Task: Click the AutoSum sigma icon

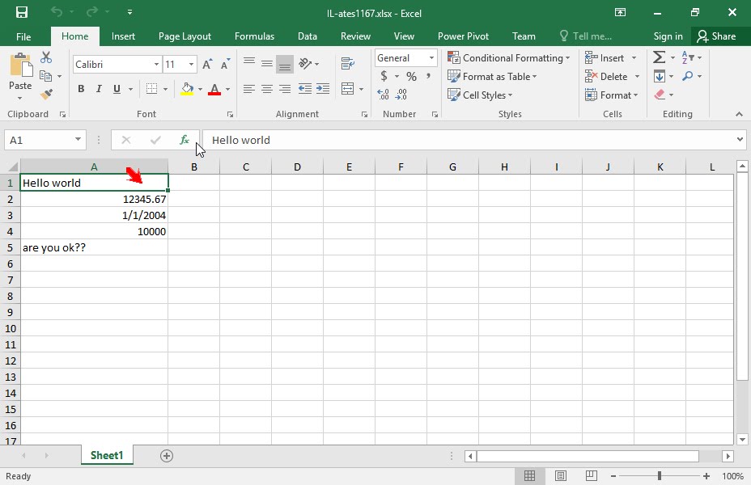Action: click(x=659, y=57)
